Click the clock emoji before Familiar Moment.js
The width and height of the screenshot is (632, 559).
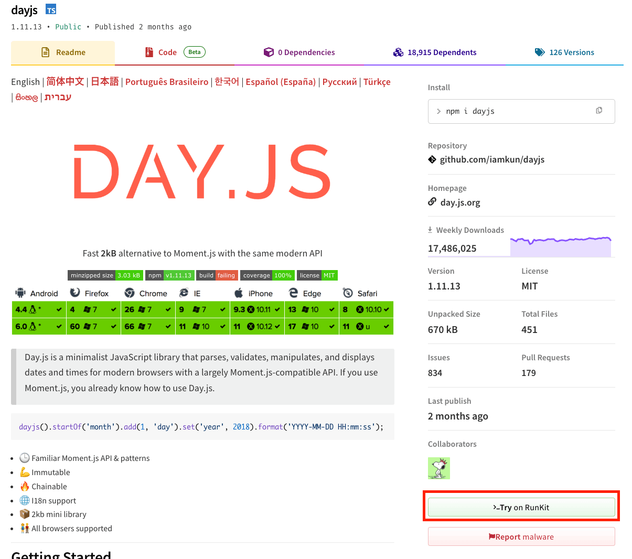25,458
